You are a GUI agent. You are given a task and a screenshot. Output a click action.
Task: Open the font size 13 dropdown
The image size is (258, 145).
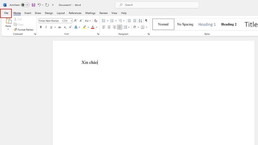point(71,21)
